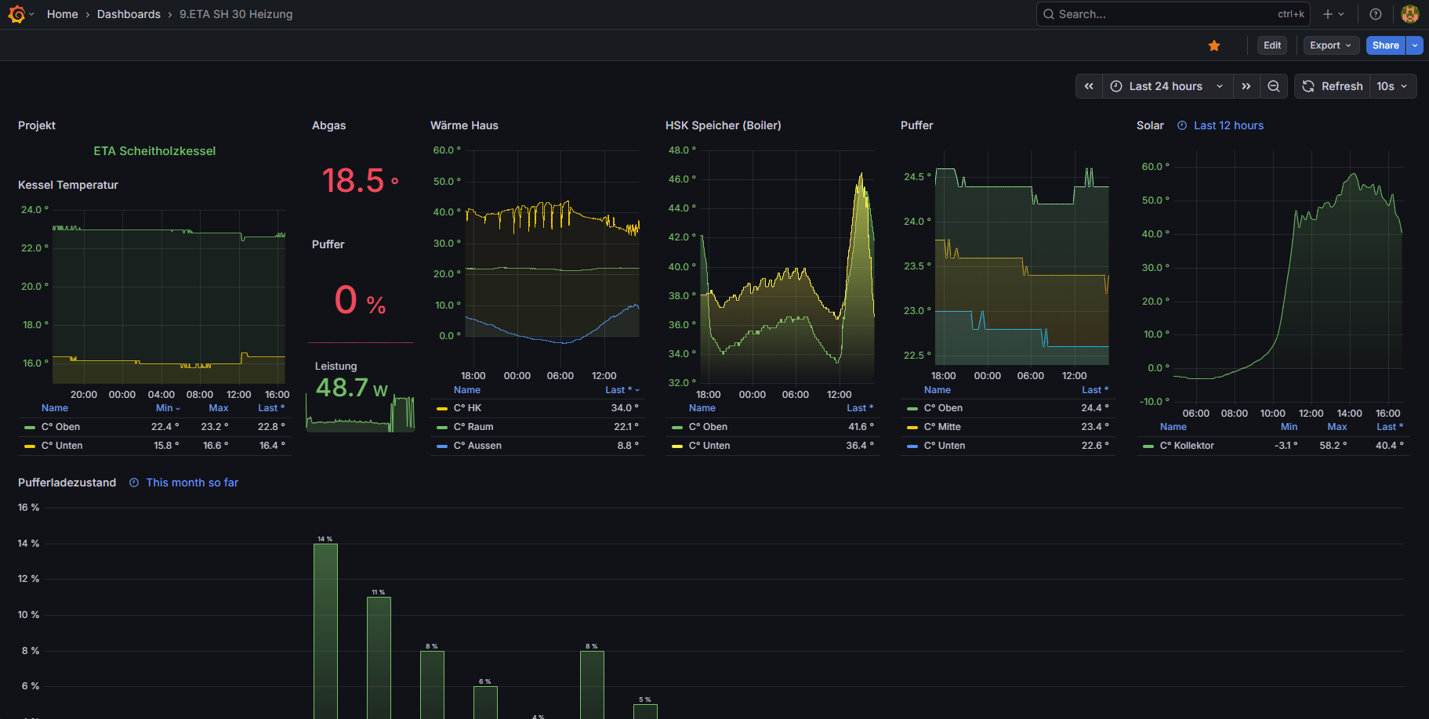Go to Dashboards breadcrumb
This screenshot has height=719, width=1429.
pos(129,14)
